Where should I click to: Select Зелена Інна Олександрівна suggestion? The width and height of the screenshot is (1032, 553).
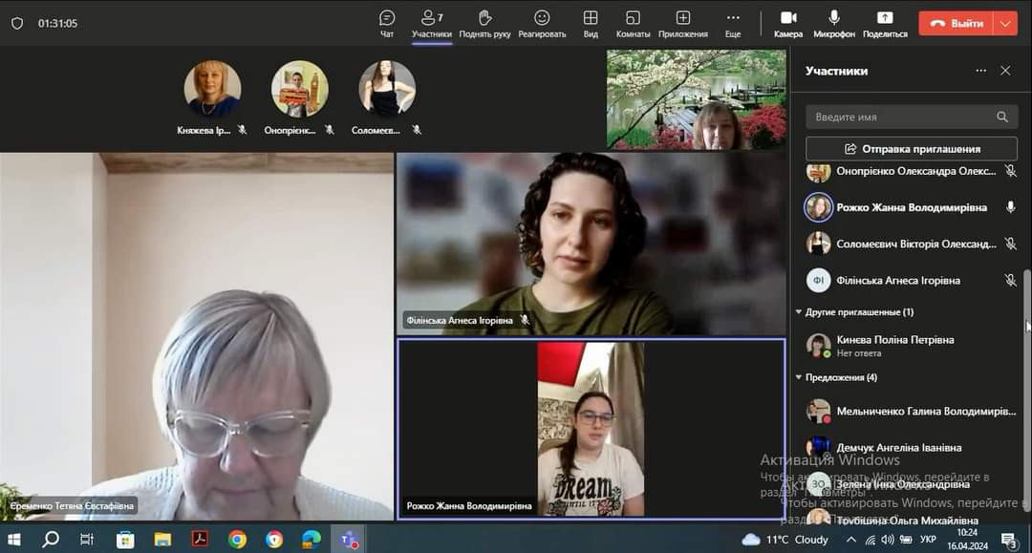[x=911, y=484]
